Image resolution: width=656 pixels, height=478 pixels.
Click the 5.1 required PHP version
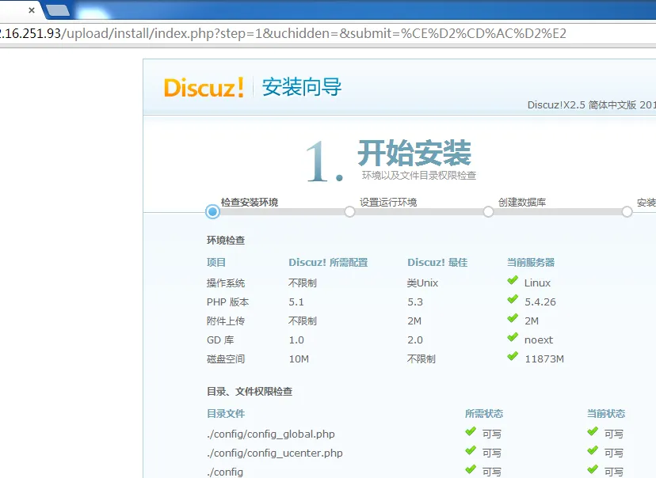pyautogui.click(x=296, y=302)
